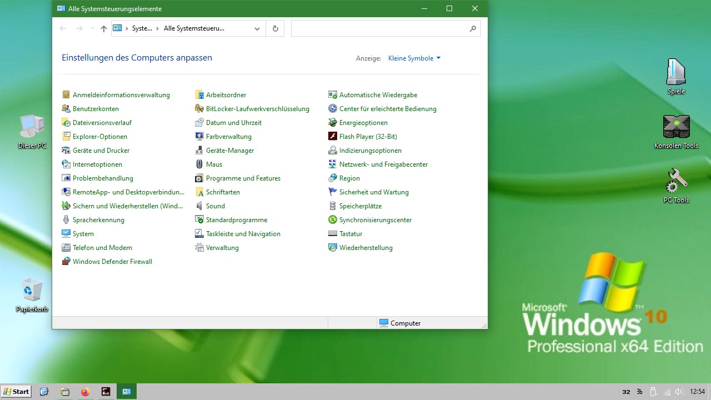The height and width of the screenshot is (400, 711).
Task: Click the Maus icon
Action: click(199, 164)
